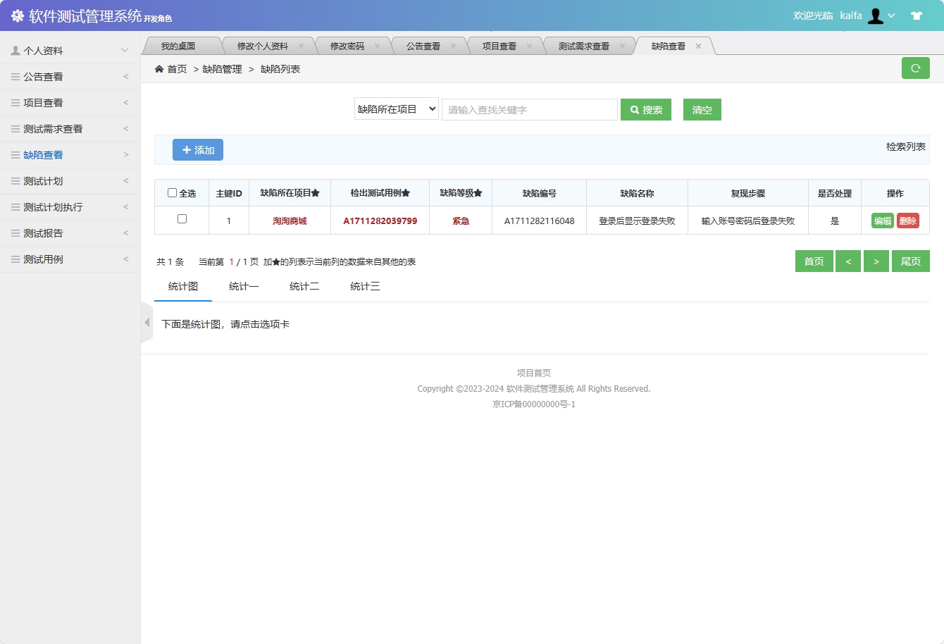This screenshot has width=944, height=644.
Task: Click the green refresh icon
Action: [x=915, y=68]
